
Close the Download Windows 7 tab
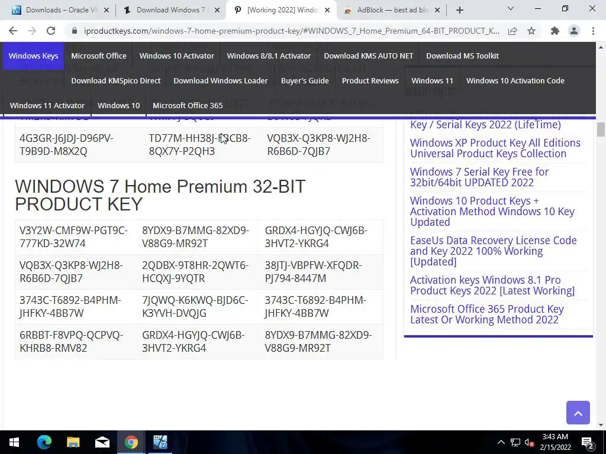(x=218, y=11)
